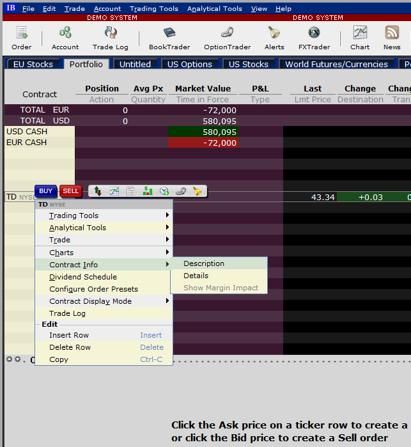
Task: Open the Trade menu in menu bar
Action: [x=74, y=9]
